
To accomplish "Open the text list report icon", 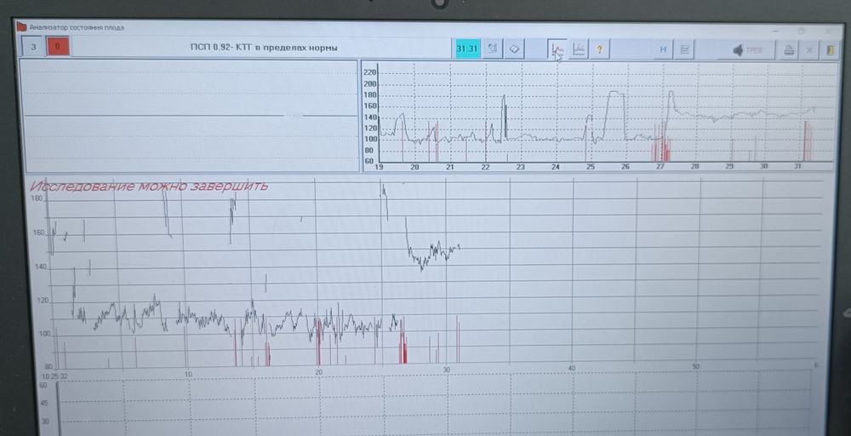I will click(684, 50).
